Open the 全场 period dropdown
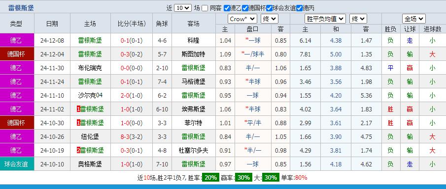 (414, 19)
